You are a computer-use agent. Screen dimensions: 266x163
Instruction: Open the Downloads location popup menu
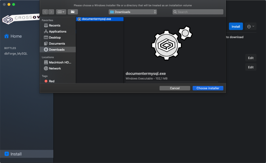[133, 12]
